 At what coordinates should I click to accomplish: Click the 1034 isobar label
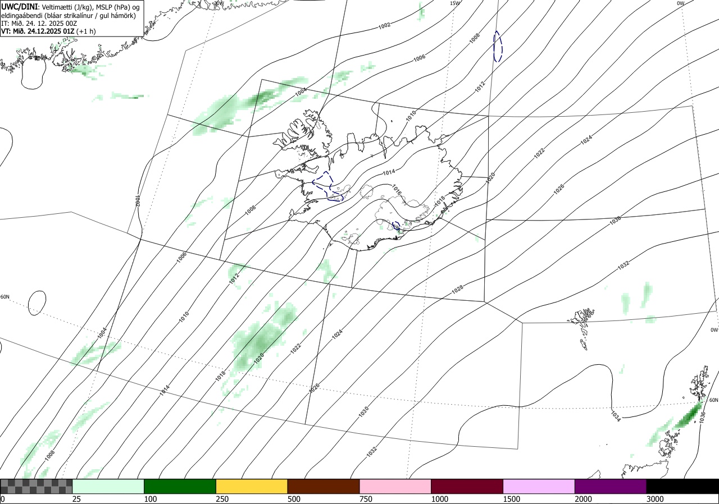coord(616,416)
